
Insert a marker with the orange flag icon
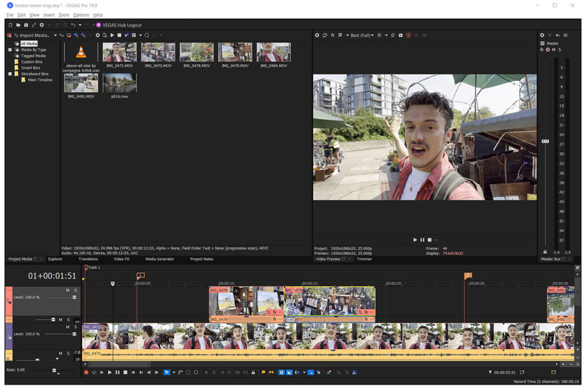pos(263,373)
